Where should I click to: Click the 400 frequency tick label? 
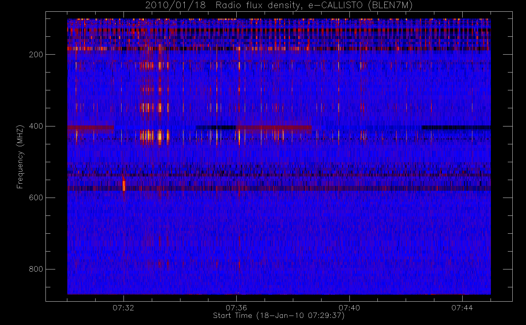pos(36,126)
